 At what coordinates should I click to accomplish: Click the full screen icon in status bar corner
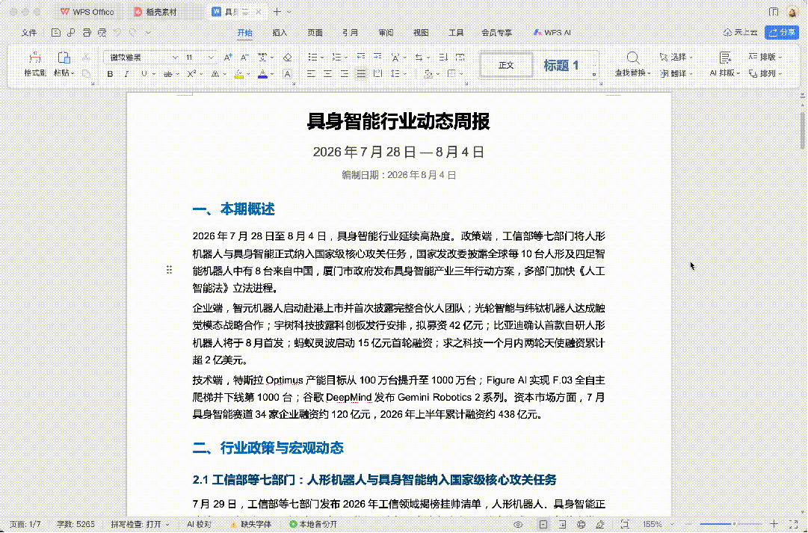click(794, 524)
